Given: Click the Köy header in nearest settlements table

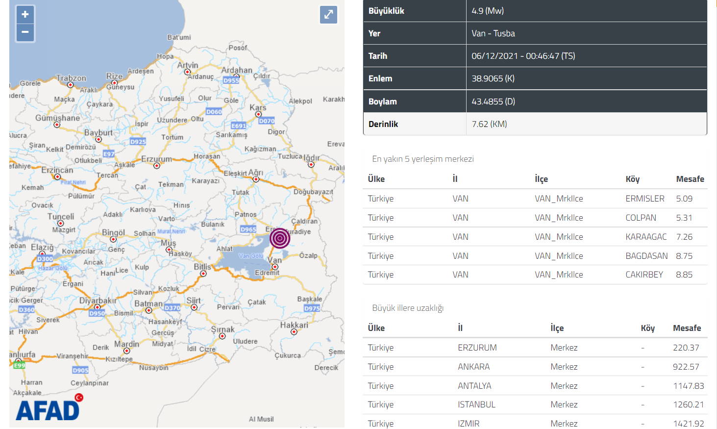Looking at the screenshot, I should click(632, 179).
